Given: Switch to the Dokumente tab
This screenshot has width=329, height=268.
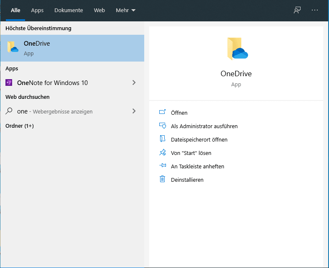Looking at the screenshot, I should point(69,10).
